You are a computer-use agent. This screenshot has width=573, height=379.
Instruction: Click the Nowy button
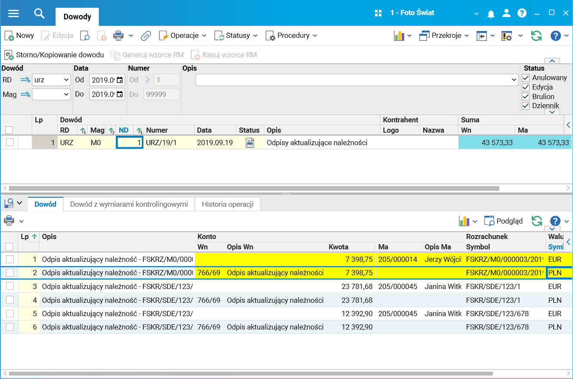tap(19, 36)
